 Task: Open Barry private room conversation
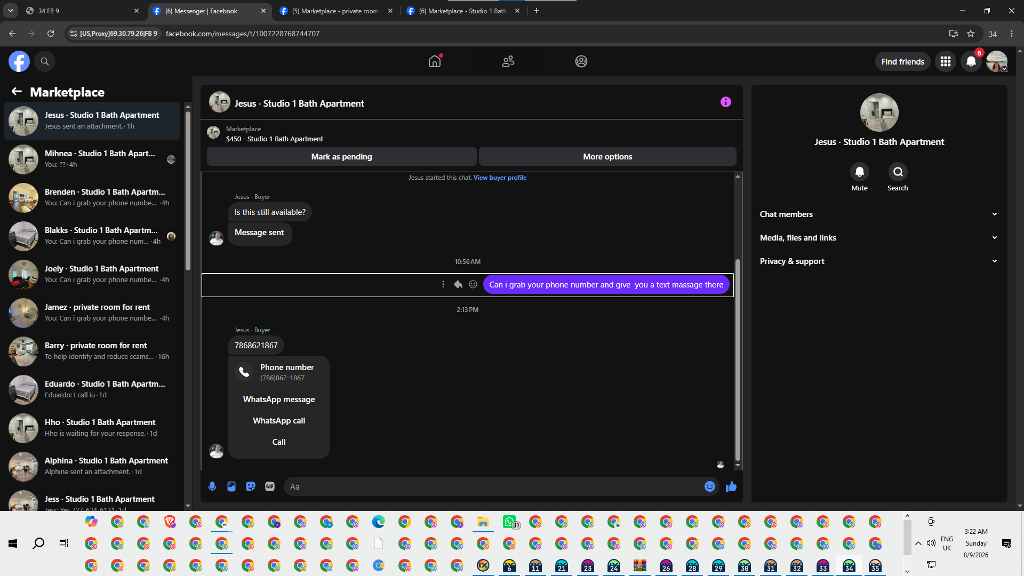[x=92, y=351]
